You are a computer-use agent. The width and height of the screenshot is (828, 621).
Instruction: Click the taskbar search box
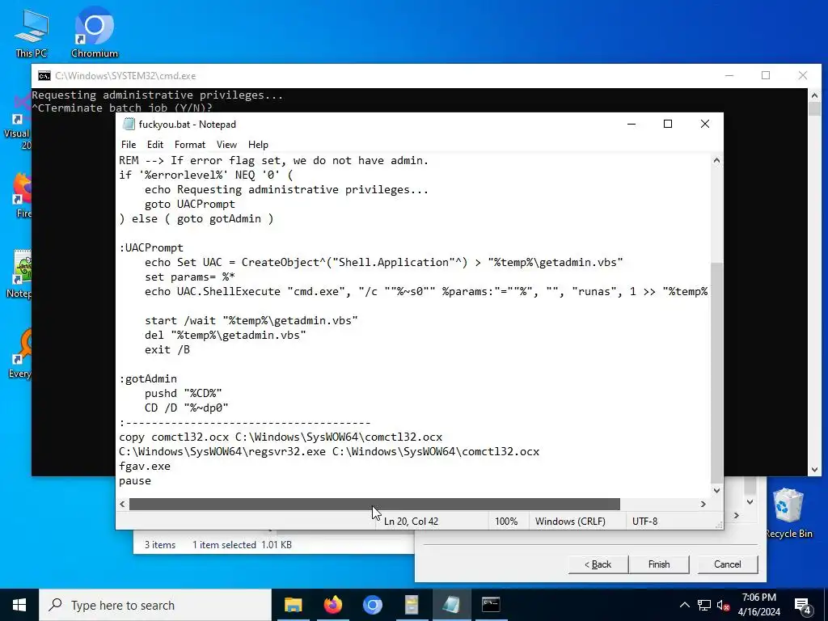155,605
